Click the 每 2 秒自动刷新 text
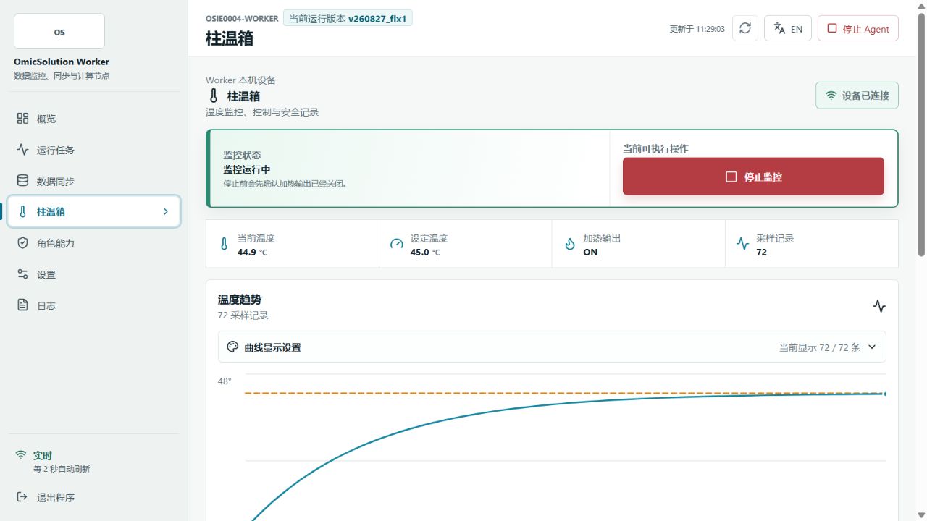927x521 pixels. pyautogui.click(x=62, y=469)
